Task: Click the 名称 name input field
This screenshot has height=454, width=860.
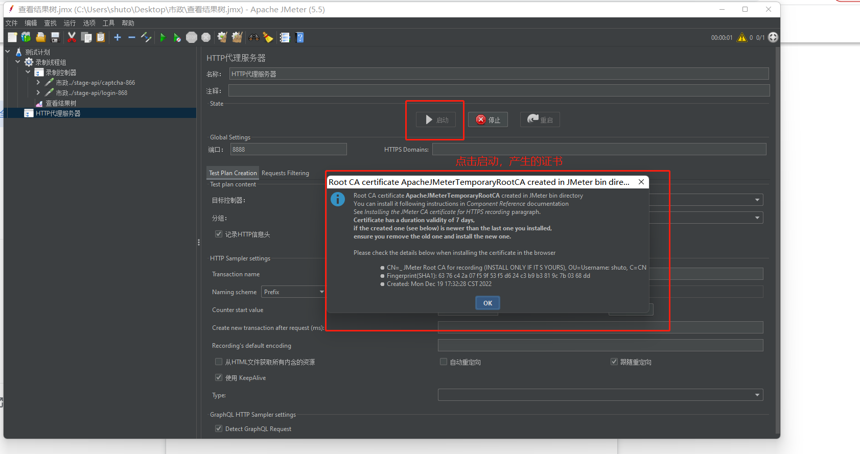Action: [x=499, y=74]
